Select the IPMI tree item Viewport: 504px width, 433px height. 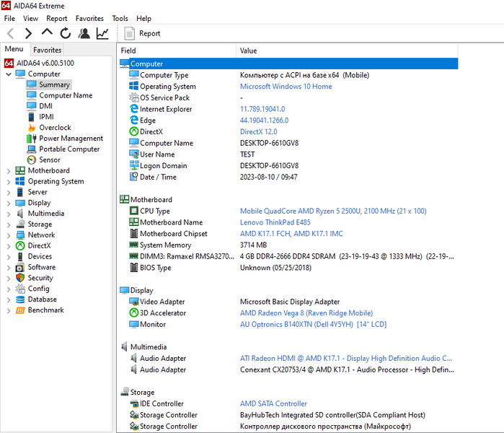point(46,117)
